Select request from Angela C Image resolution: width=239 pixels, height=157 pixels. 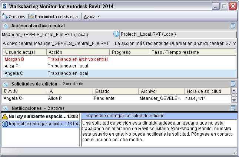point(116,98)
